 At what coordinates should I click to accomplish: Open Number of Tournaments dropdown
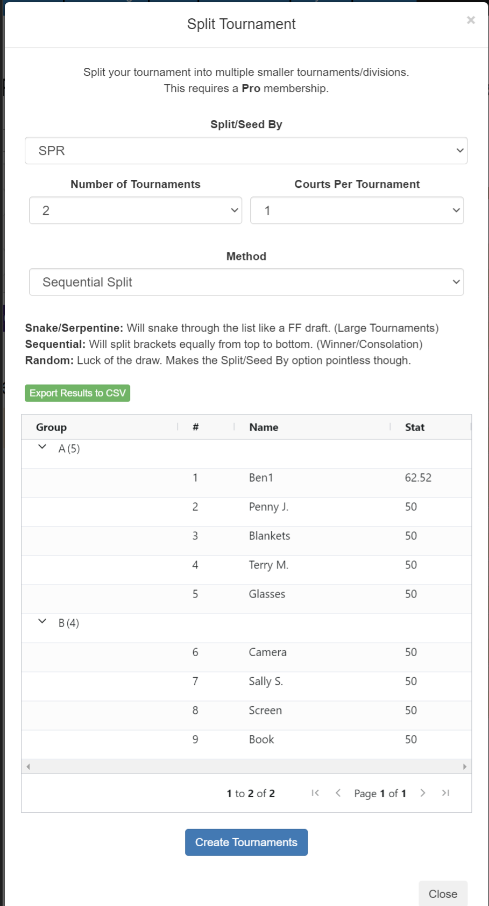click(x=136, y=210)
